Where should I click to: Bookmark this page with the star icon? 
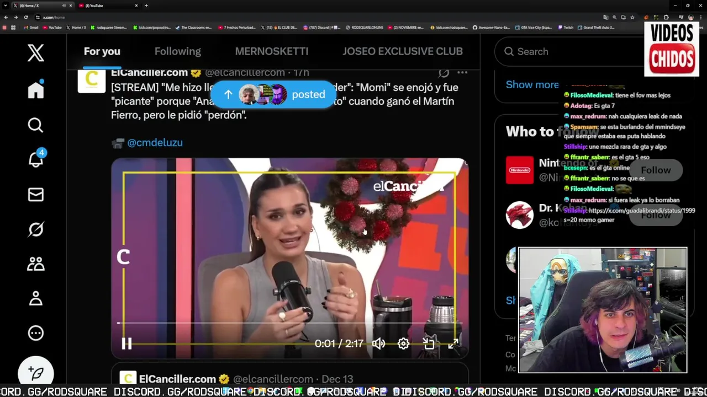[x=632, y=17]
